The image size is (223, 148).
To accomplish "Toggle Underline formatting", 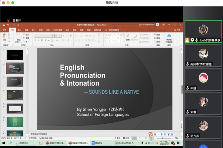I will click(42, 40).
